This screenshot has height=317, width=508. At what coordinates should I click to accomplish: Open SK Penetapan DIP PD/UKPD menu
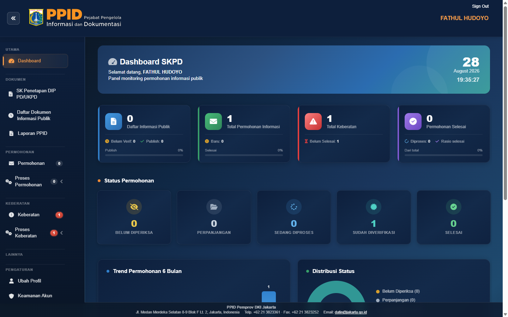35,94
